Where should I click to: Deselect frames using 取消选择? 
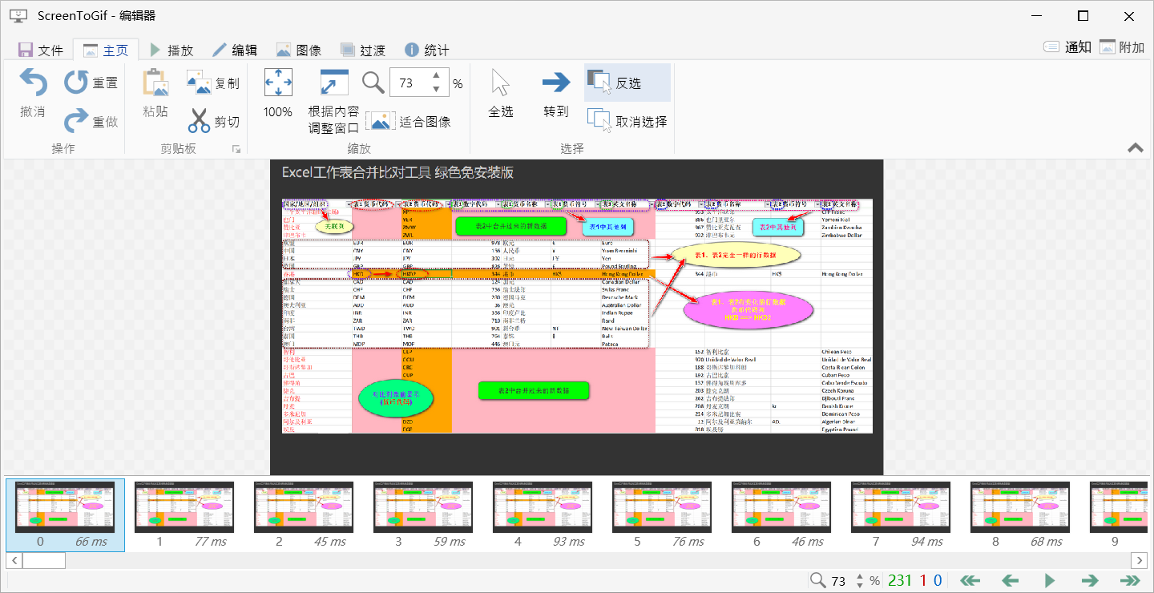click(x=627, y=119)
